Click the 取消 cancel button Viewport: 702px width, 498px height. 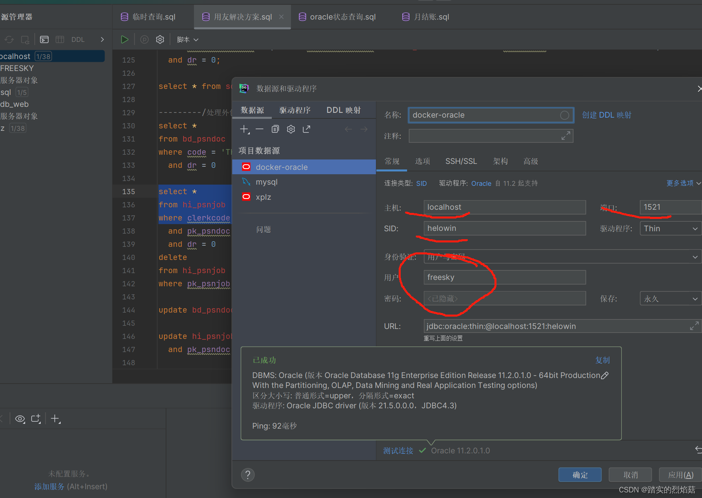tap(631, 475)
